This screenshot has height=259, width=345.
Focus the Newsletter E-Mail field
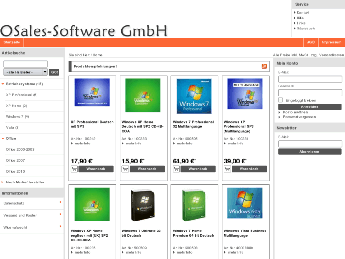310,144
